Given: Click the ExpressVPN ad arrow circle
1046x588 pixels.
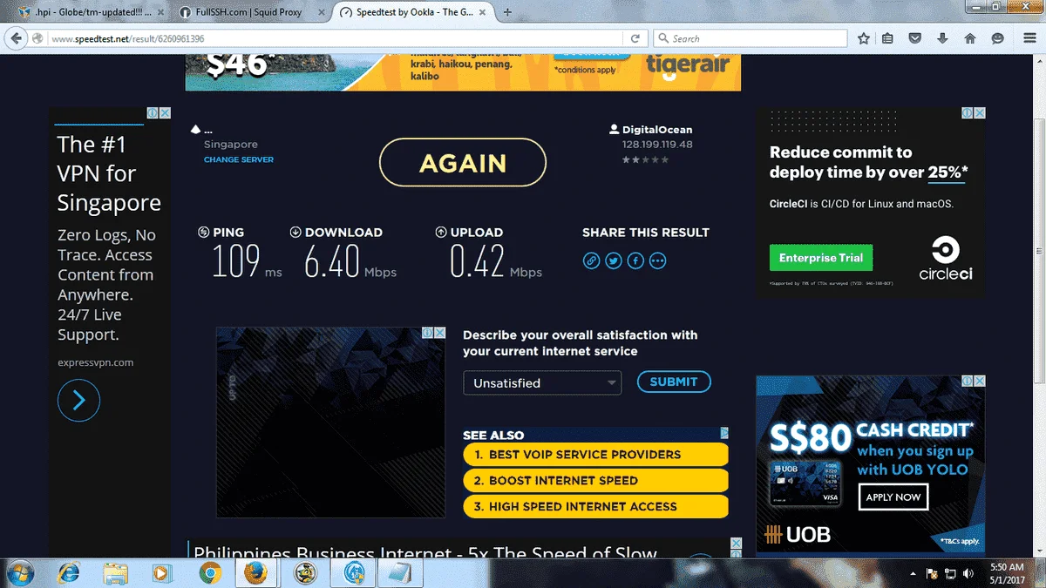Looking at the screenshot, I should click(x=78, y=400).
